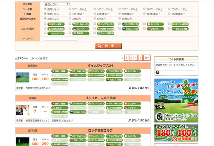Click the ジュニア用レンタル badge in the filter row
This screenshot has width=214, height=146.
pos(130,24)
